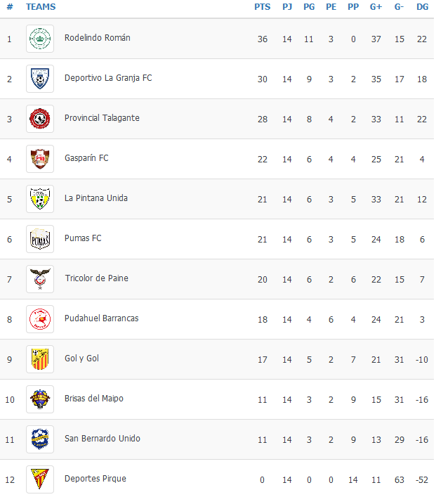
Task: Click the Gasparín FC team emblem
Action: pyautogui.click(x=40, y=159)
